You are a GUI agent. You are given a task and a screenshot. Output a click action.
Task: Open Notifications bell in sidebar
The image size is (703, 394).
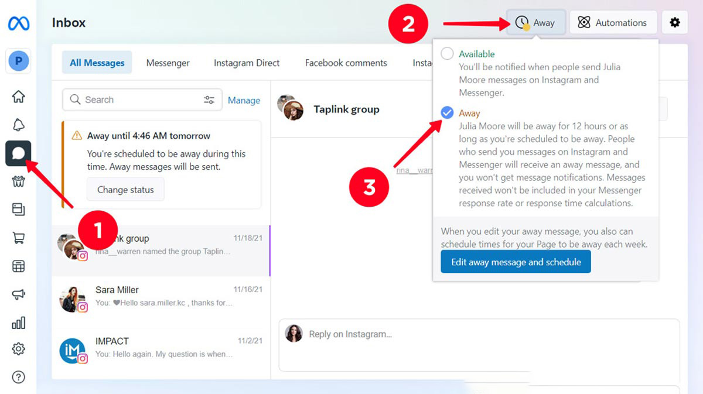18,125
